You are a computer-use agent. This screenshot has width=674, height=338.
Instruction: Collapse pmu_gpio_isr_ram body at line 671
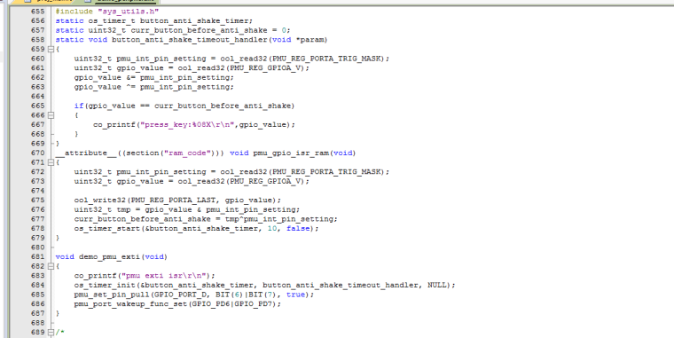pos(51,162)
